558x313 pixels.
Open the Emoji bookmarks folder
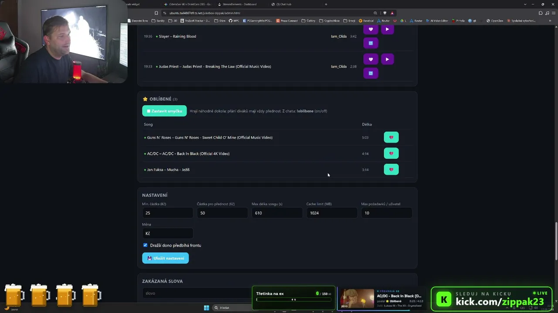click(x=350, y=20)
